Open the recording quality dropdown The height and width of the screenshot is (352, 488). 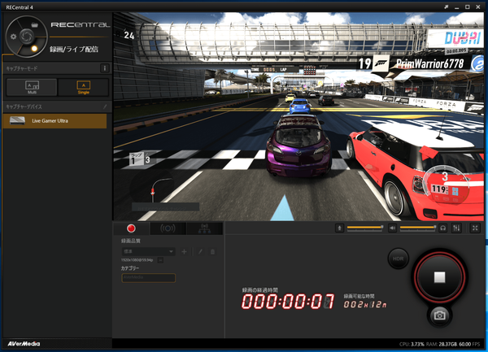coord(148,251)
